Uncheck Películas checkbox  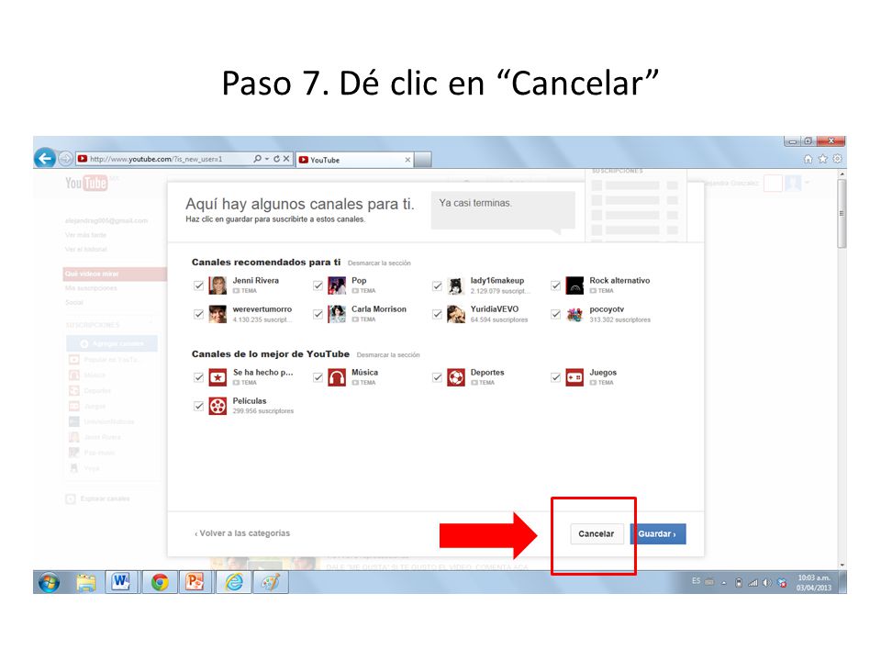(x=198, y=406)
